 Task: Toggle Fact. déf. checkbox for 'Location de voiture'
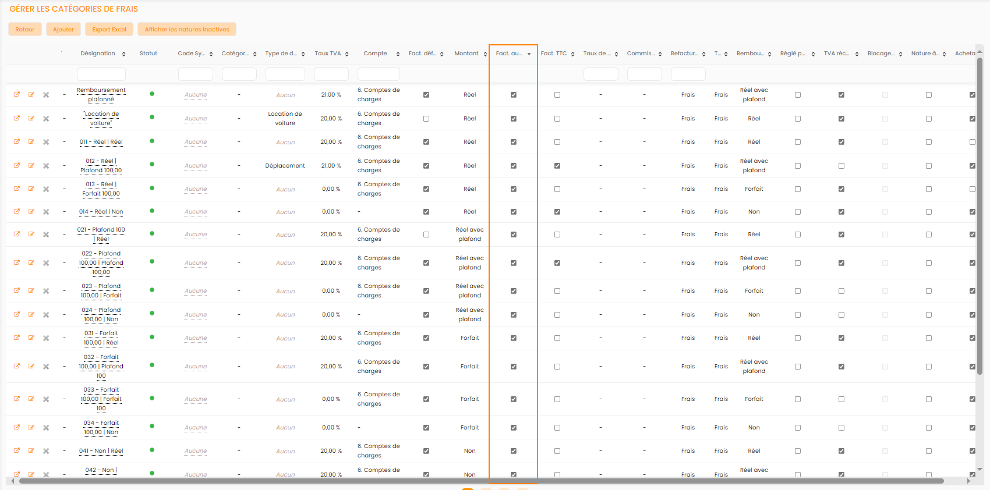426,119
